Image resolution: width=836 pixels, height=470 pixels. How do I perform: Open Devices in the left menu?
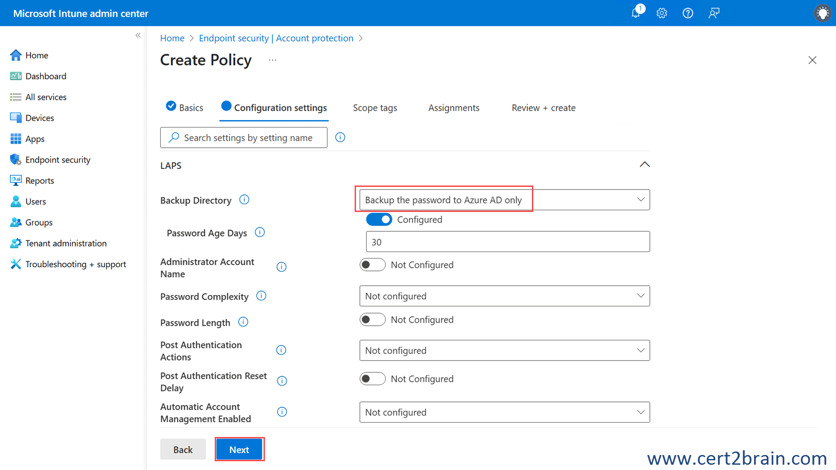[40, 118]
